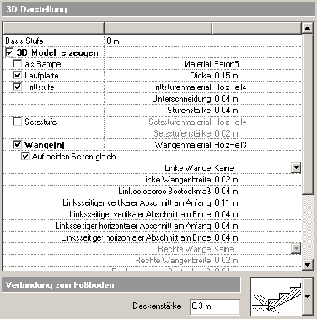The image size is (317, 319).
Task: Click the scrollbar up arrow
Action: (x=307, y=28)
